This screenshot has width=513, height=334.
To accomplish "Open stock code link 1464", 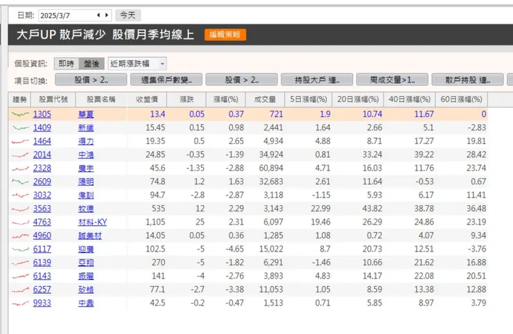I will coord(42,141).
